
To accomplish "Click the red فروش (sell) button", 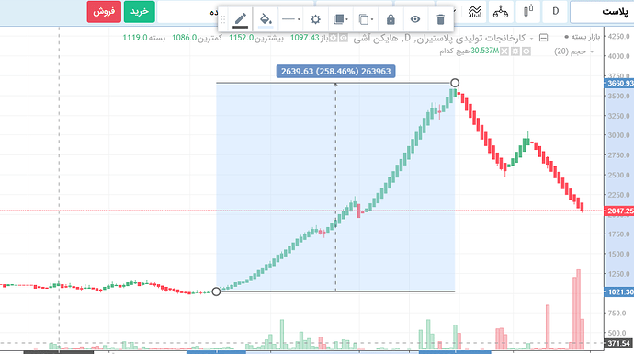I will click(104, 12).
